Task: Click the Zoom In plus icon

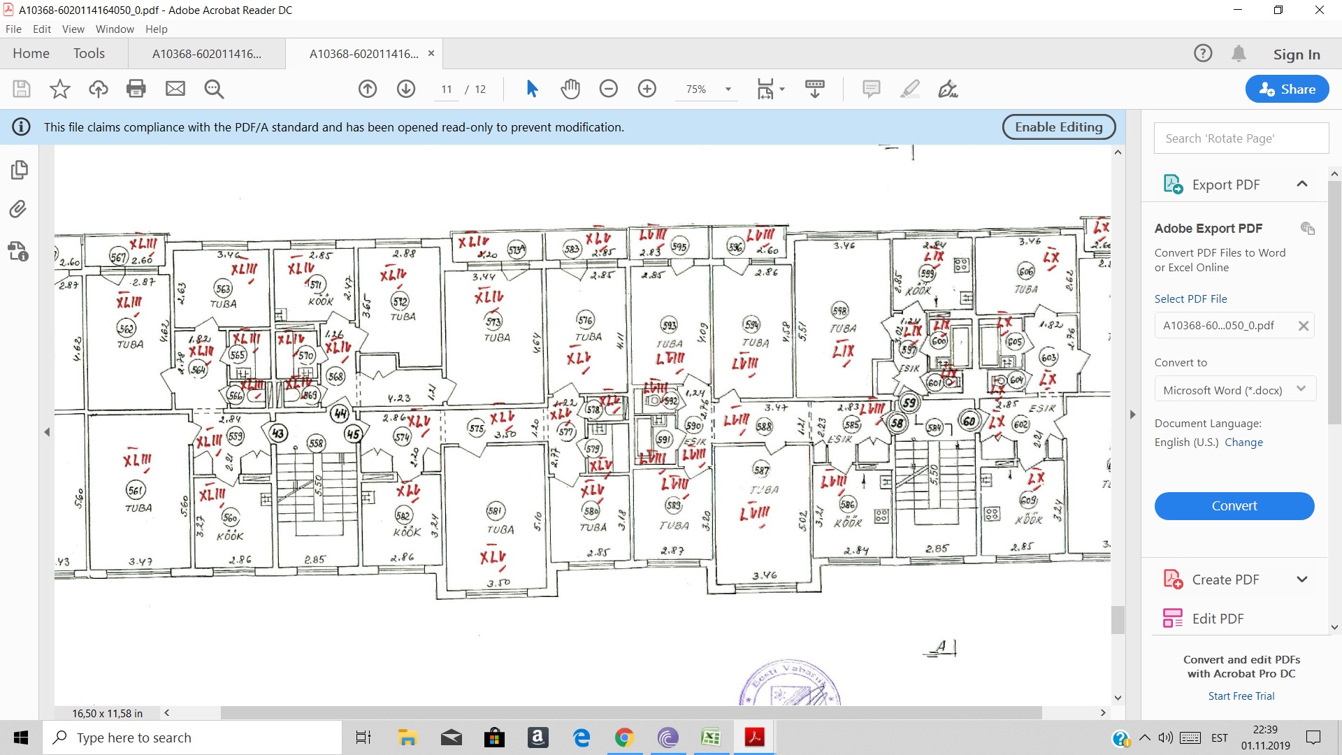Action: pyautogui.click(x=647, y=89)
